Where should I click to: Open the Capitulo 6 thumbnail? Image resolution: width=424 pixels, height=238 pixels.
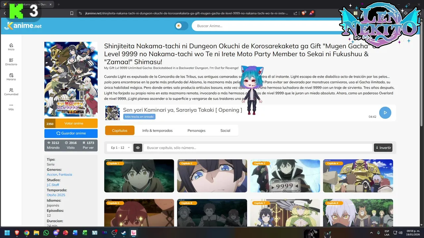pyautogui.click(x=212, y=213)
